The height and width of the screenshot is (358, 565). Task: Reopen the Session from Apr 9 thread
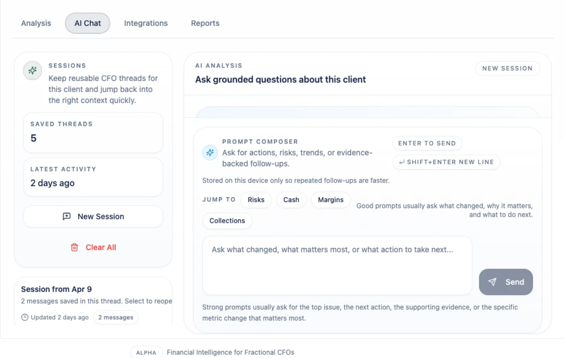pyautogui.click(x=93, y=300)
